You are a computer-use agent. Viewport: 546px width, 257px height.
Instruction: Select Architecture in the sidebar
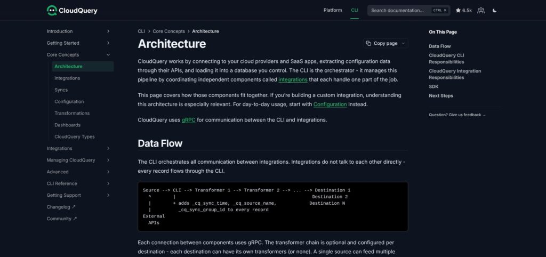pos(83,67)
